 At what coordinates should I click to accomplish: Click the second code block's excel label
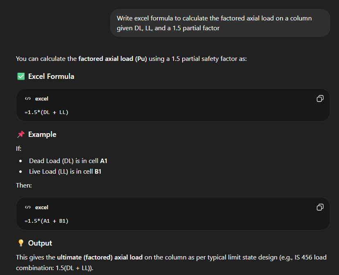pos(42,208)
